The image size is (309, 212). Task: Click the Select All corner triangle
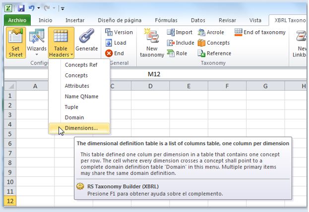point(10,86)
